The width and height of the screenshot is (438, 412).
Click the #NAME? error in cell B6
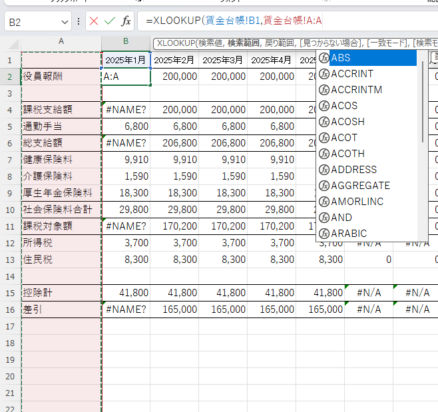[x=126, y=143]
